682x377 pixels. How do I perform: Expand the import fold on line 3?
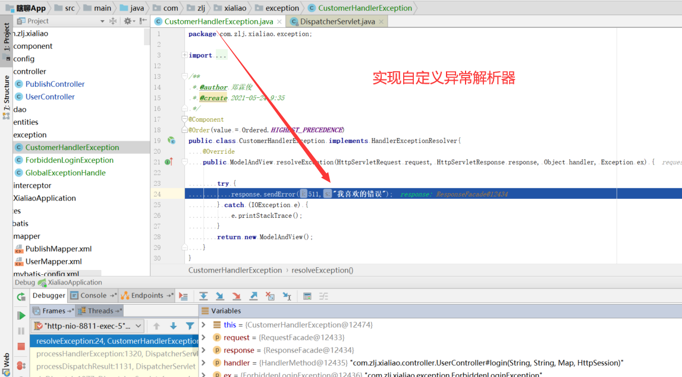coord(184,55)
